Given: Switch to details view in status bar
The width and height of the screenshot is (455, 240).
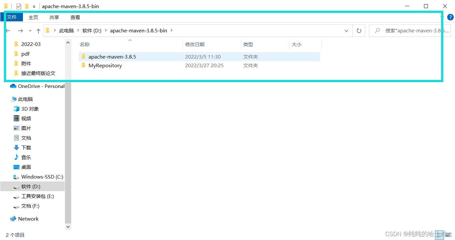Looking at the screenshot, I should [x=439, y=235].
